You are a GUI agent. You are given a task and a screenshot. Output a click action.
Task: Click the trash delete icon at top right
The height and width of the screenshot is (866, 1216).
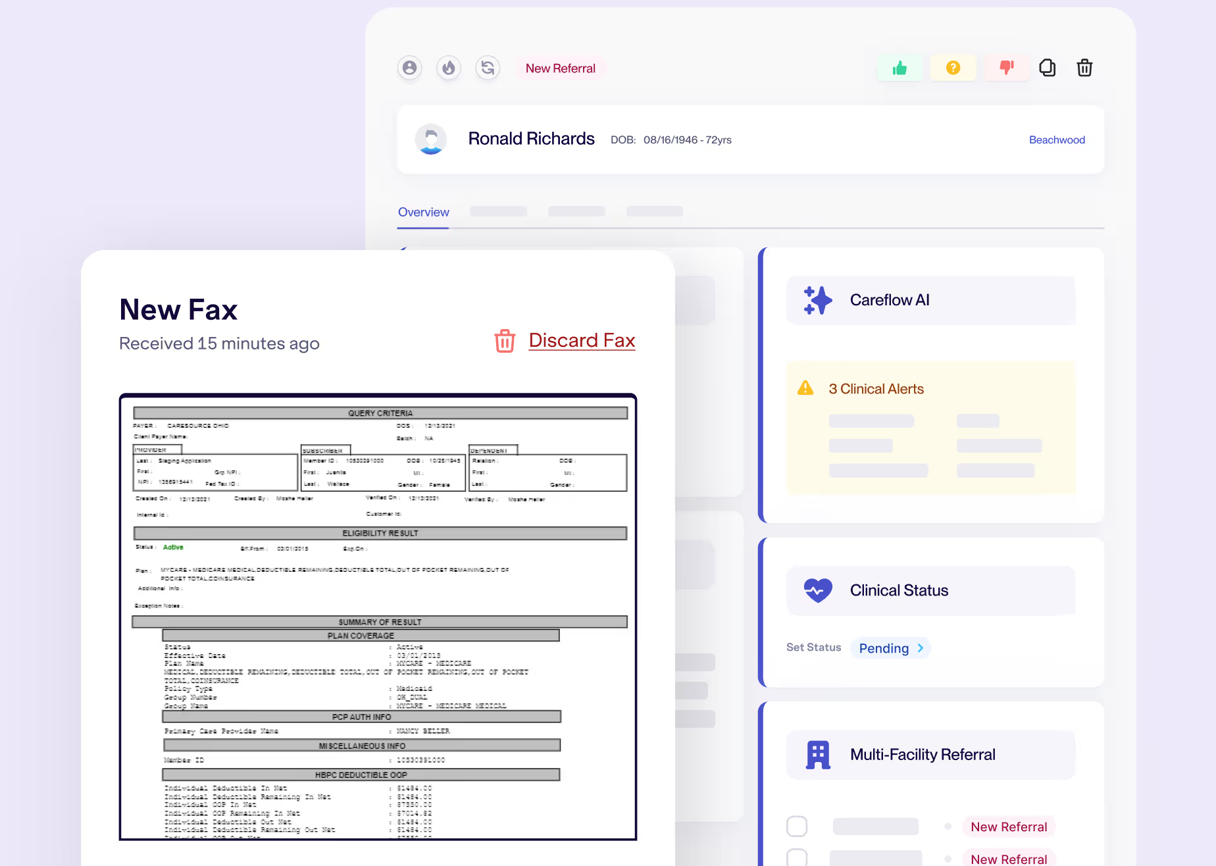click(1084, 68)
